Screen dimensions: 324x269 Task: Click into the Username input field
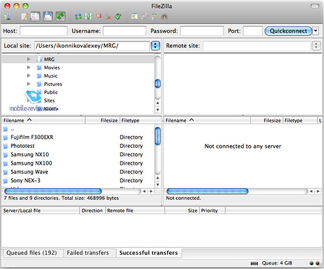pos(124,31)
